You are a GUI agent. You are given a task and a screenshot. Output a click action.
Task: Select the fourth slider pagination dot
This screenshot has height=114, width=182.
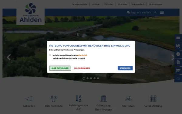(x=95, y=78)
